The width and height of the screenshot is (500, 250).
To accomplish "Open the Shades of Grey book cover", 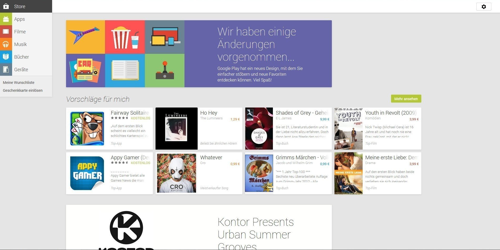I will pyautogui.click(x=259, y=129).
